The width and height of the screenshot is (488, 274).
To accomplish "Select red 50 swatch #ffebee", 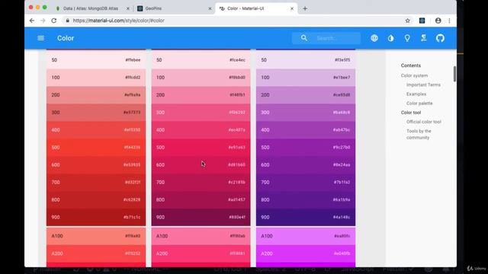I will pyautogui.click(x=96, y=60).
